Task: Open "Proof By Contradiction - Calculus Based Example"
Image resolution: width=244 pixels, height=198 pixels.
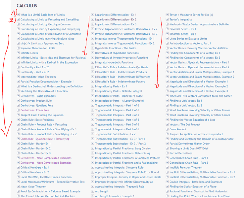Action: click(x=50, y=191)
